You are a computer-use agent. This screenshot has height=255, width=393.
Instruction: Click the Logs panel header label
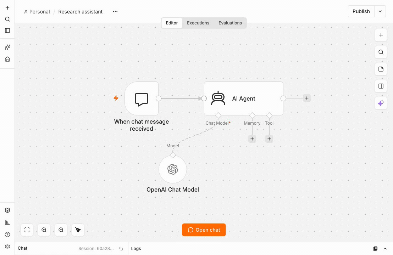pyautogui.click(x=136, y=249)
